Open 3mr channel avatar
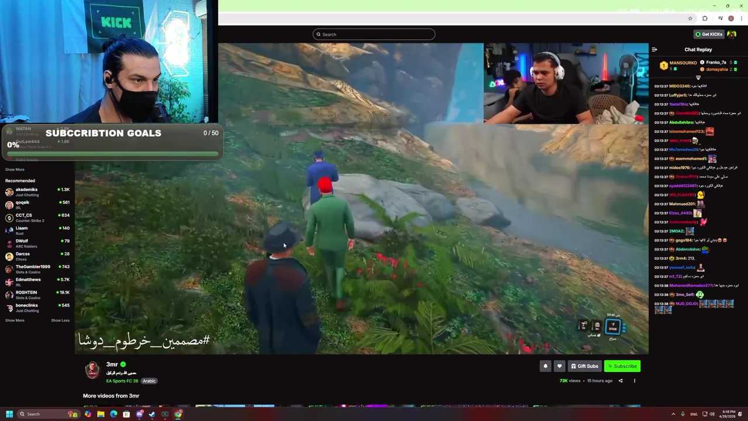 (92, 370)
